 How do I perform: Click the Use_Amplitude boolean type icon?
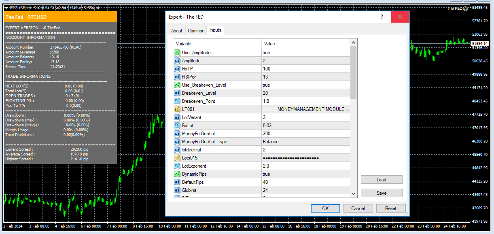177,53
